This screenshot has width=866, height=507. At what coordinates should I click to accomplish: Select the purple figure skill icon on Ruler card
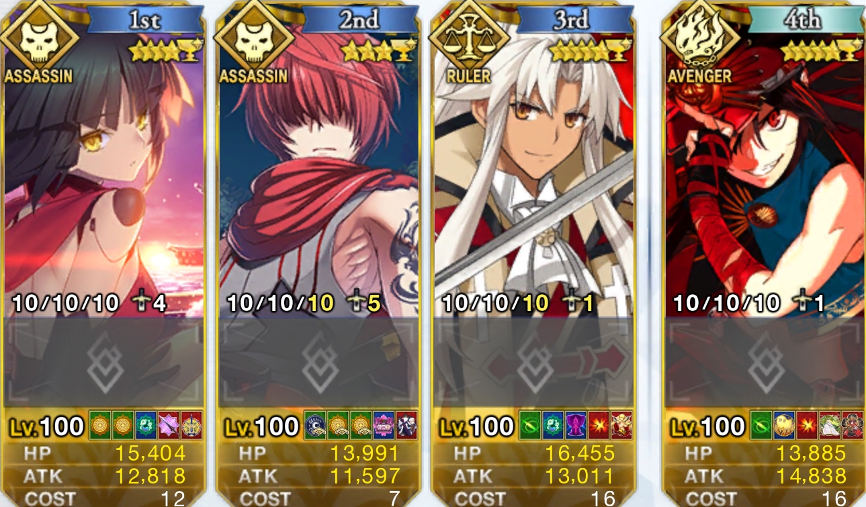(576, 424)
